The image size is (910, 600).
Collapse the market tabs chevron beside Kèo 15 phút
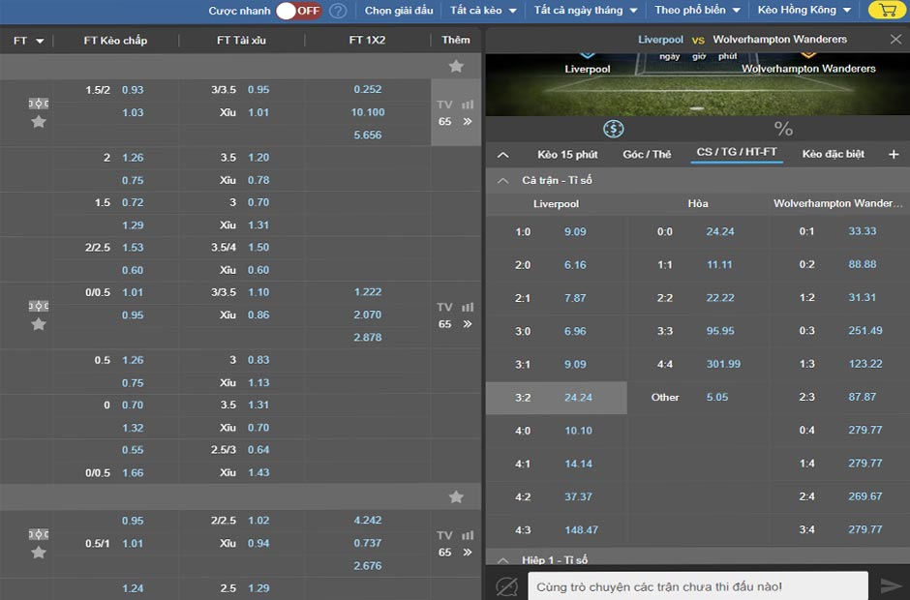click(x=503, y=155)
